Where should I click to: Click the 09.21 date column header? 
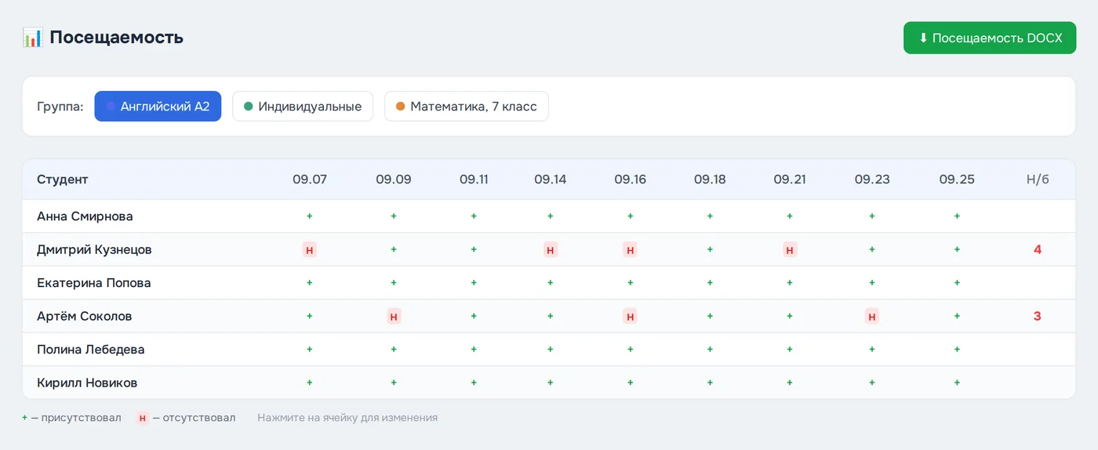(790, 180)
